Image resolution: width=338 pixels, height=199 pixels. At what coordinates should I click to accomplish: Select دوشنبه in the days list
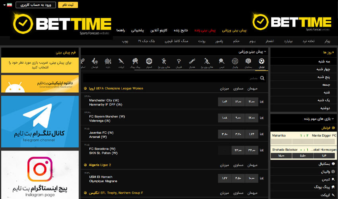point(325,108)
